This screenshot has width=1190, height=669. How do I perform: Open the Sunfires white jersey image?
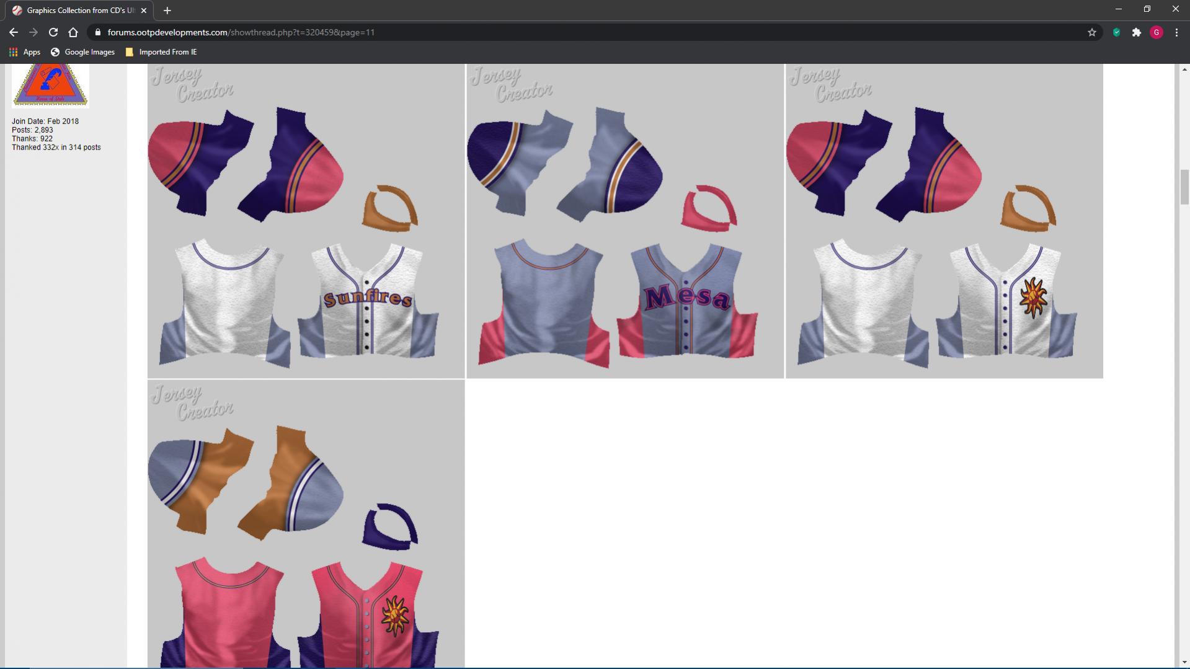[306, 221]
